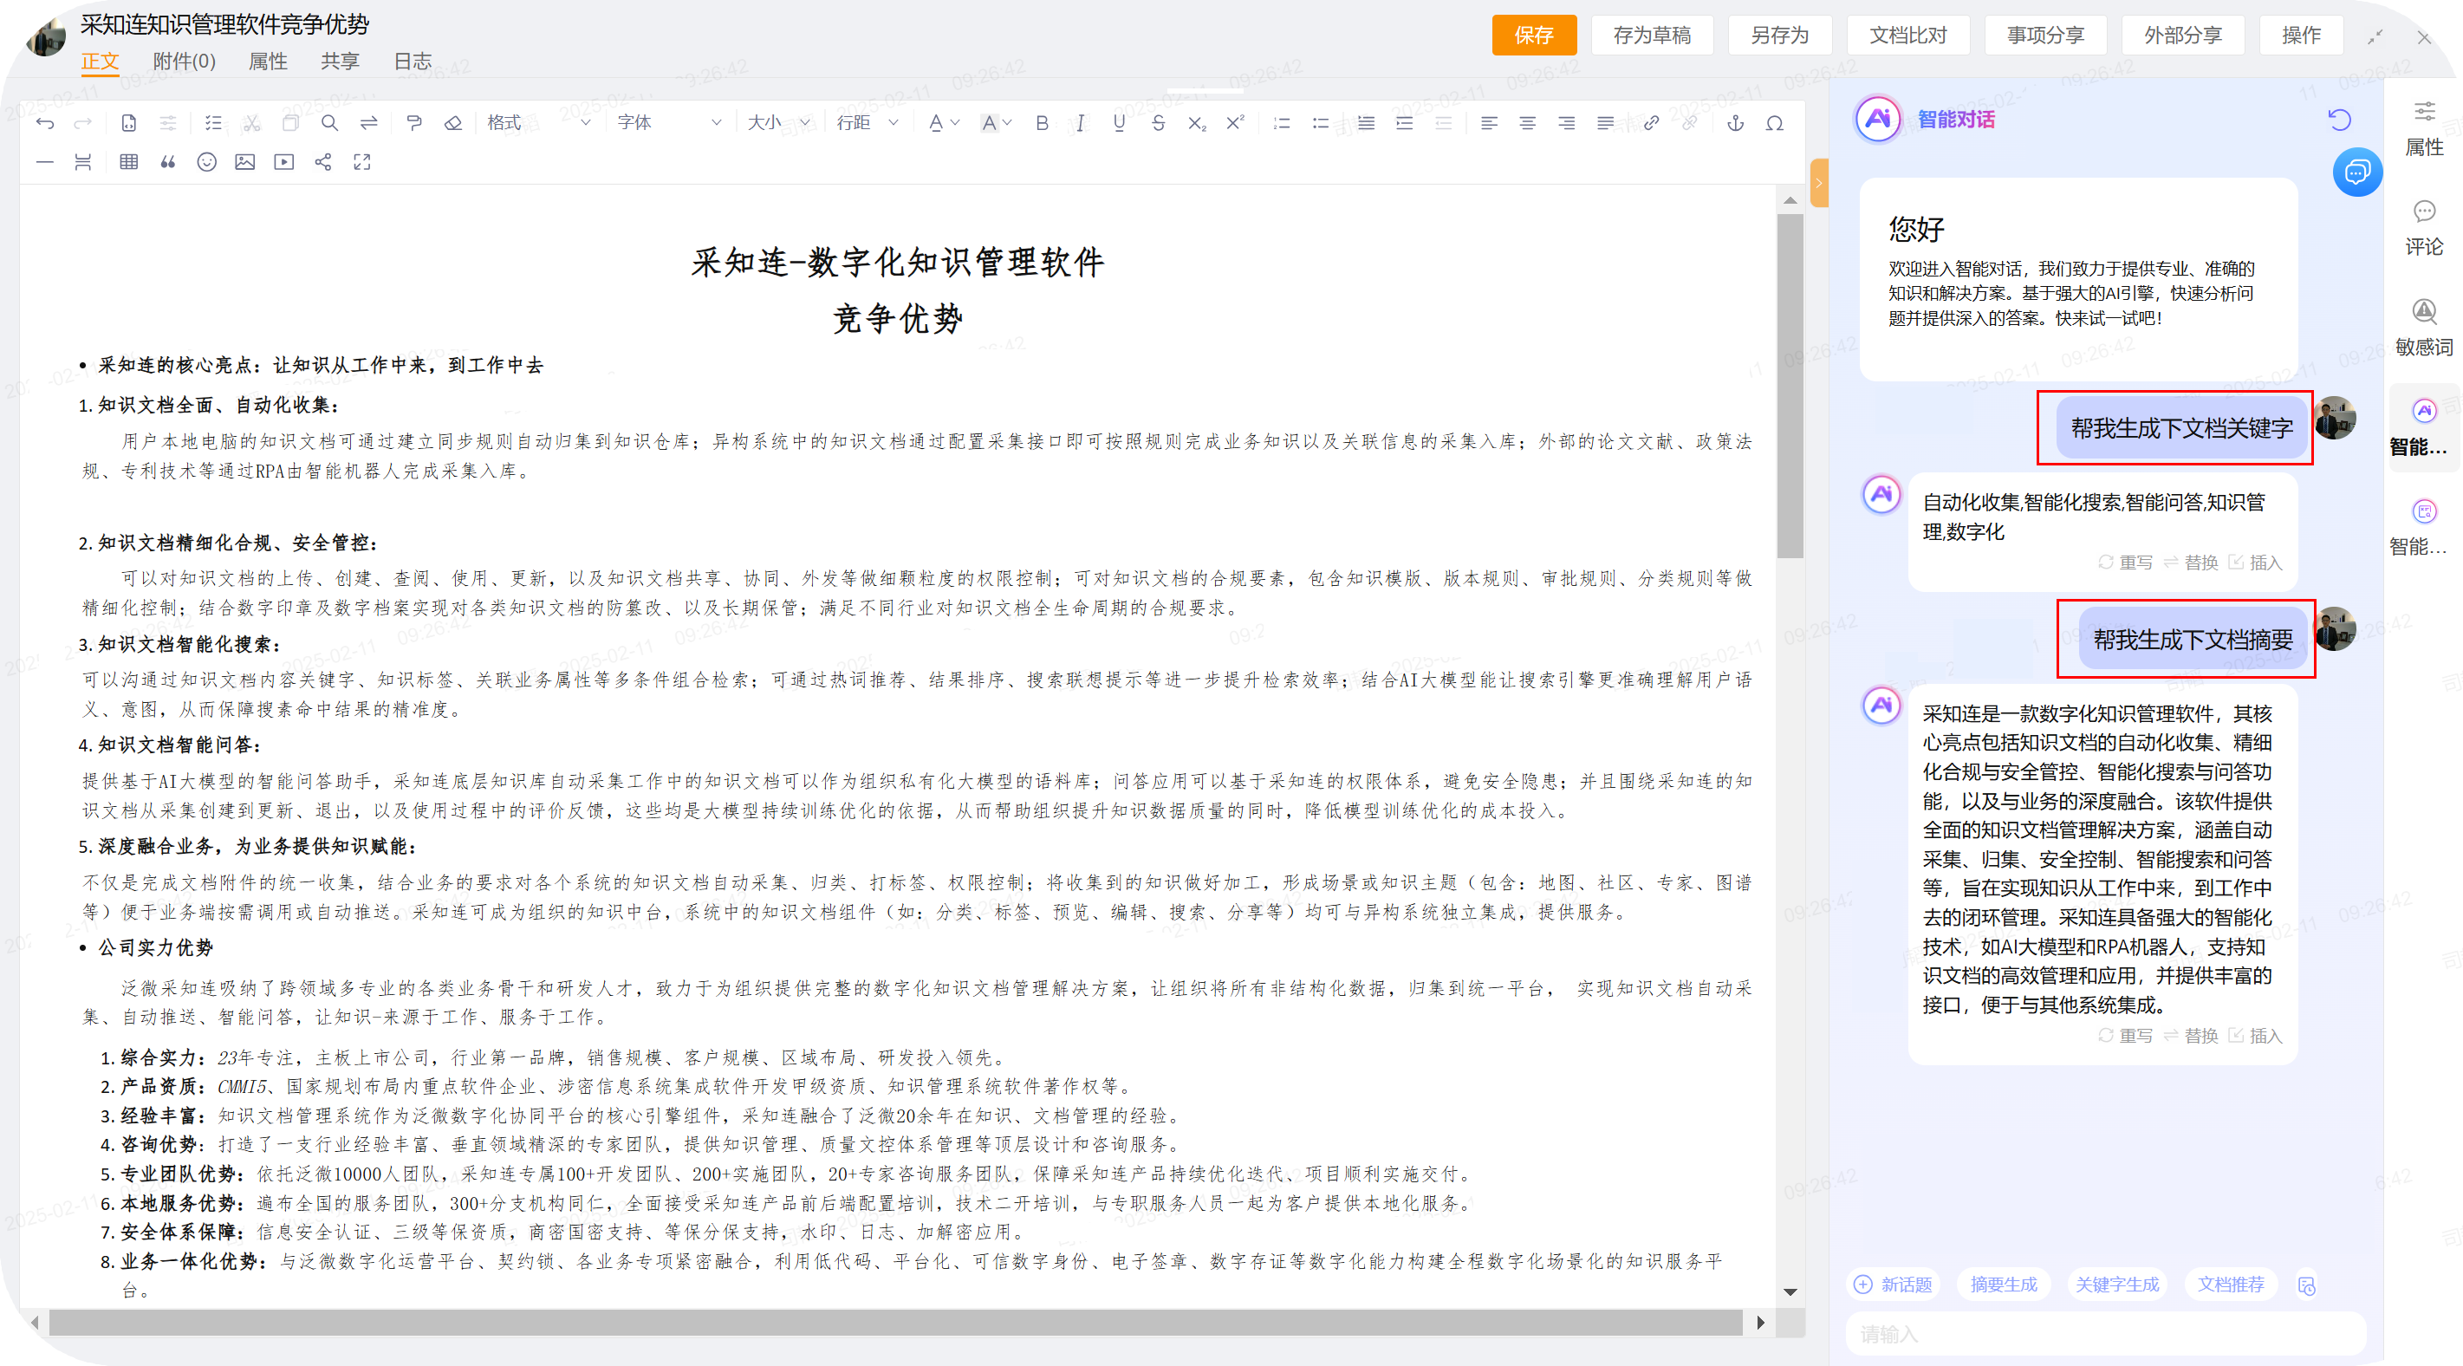Click the document's vertical scrollbar thumb

click(1790, 387)
